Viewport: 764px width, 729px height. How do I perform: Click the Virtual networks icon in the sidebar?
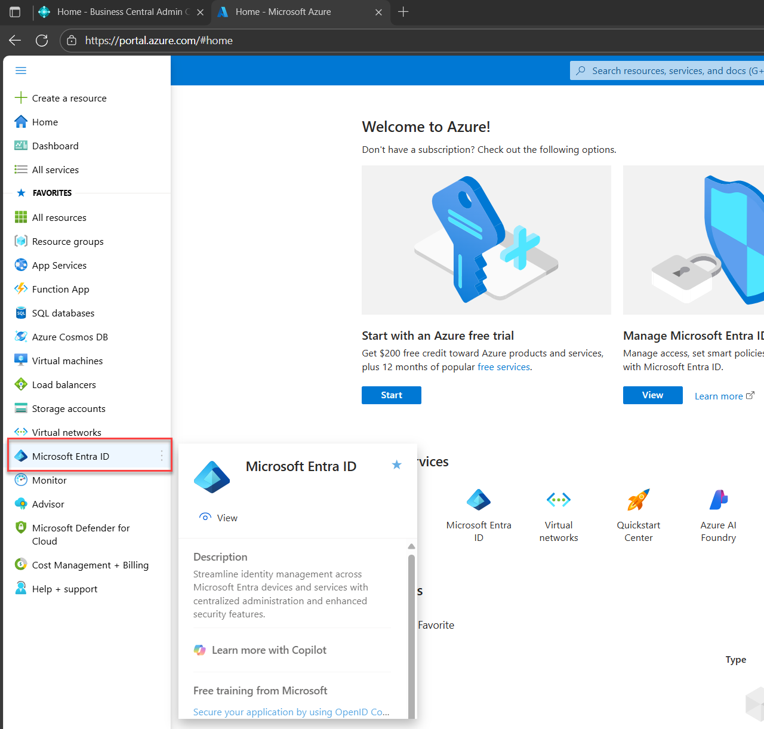pyautogui.click(x=21, y=432)
